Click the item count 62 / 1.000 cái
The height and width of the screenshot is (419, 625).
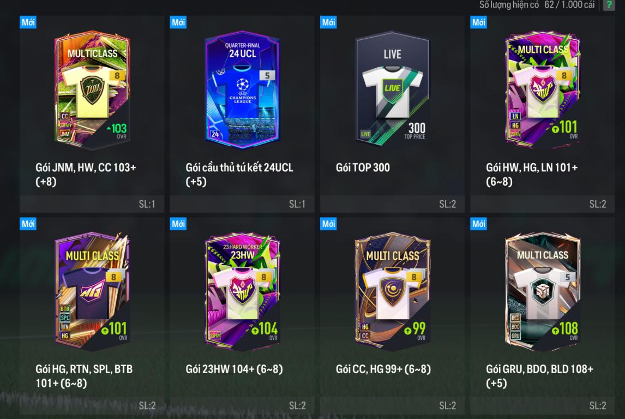point(569,5)
